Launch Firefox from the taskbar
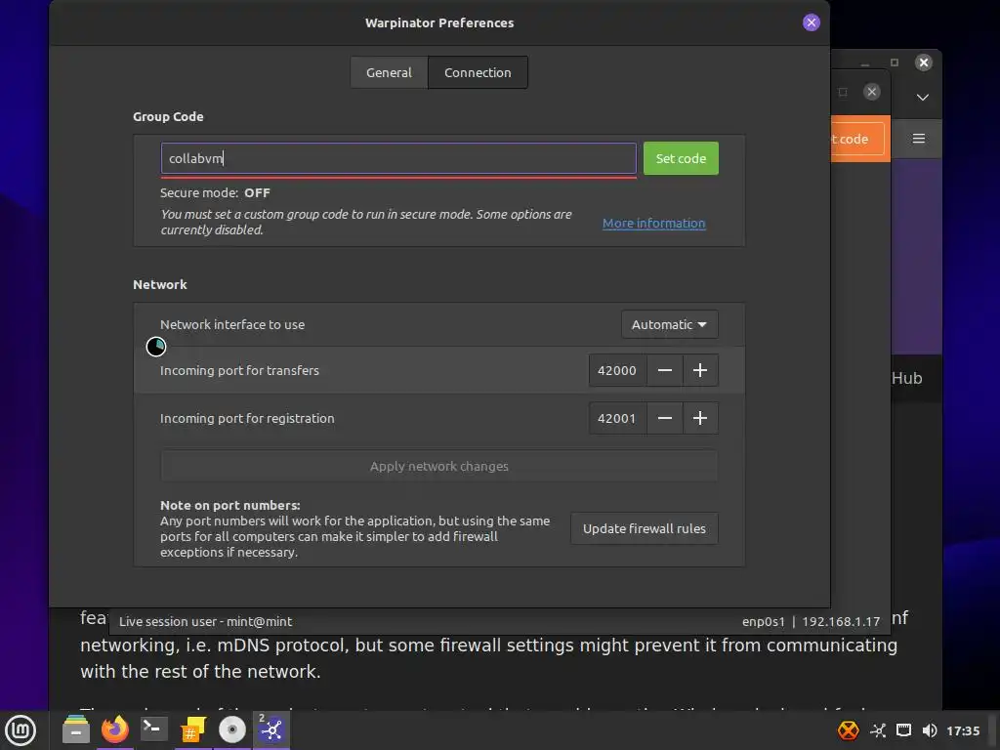This screenshot has height=750, width=1000. coord(115,729)
